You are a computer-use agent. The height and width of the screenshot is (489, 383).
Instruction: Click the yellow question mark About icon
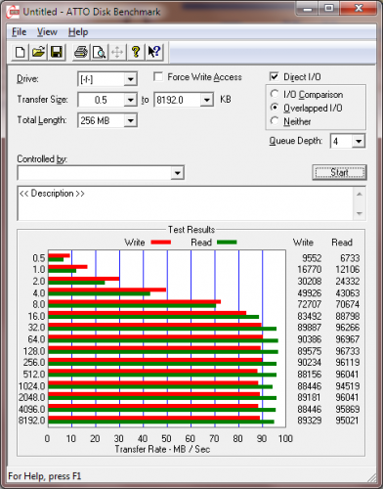[x=136, y=52]
